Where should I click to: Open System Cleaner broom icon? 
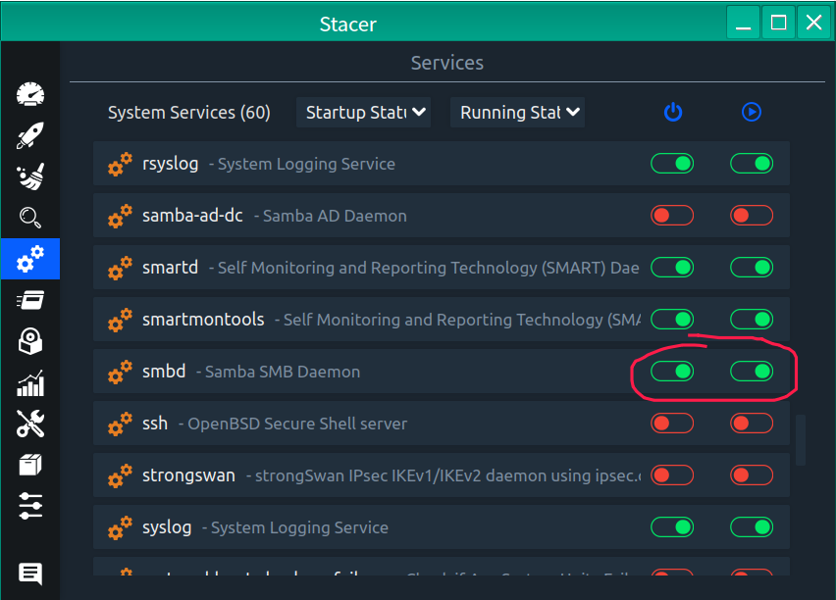click(x=30, y=177)
